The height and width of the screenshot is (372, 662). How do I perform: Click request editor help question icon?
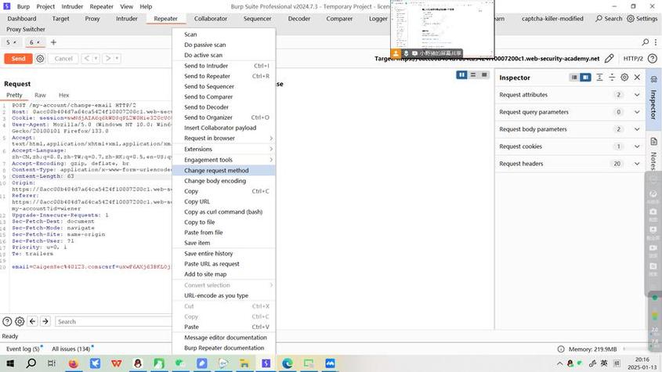(x=7, y=322)
